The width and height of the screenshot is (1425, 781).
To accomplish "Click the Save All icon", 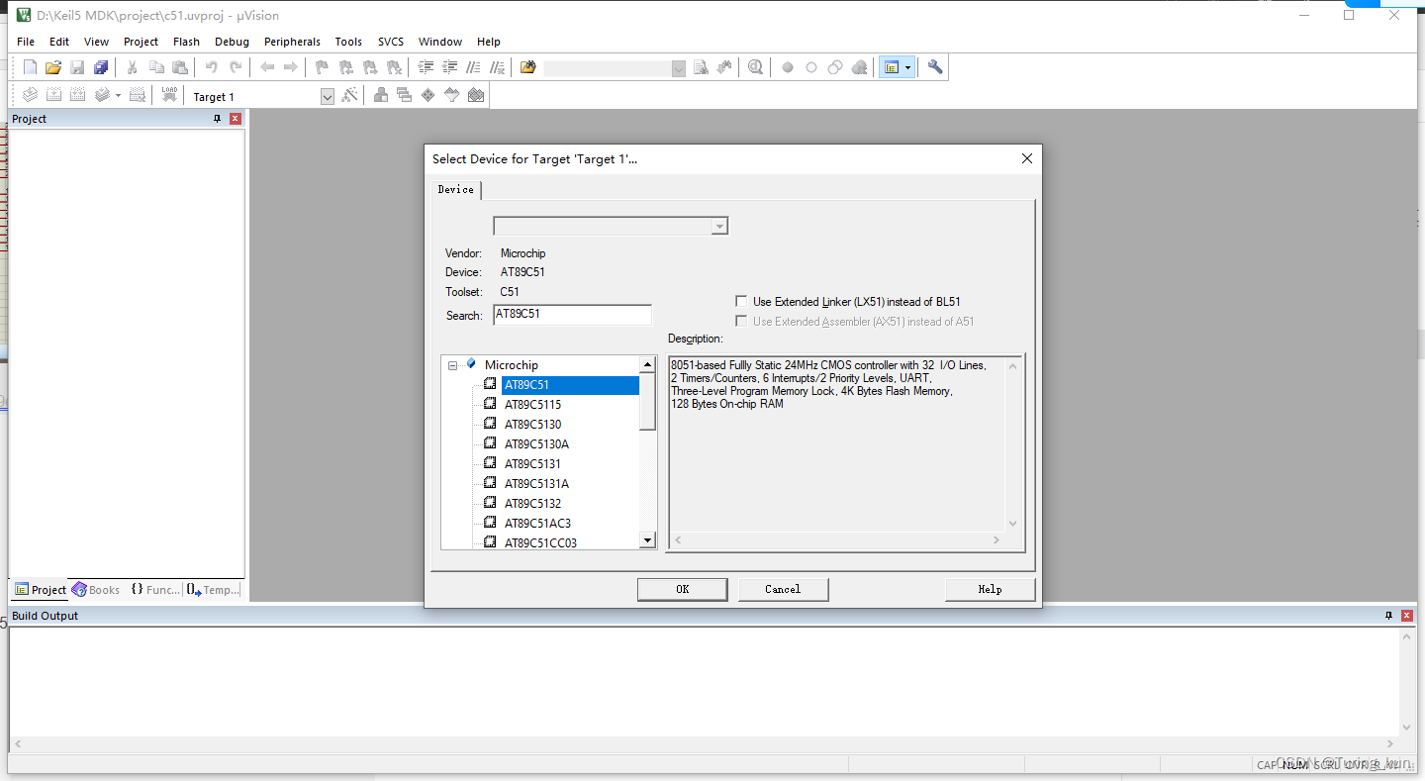I will click(101, 67).
